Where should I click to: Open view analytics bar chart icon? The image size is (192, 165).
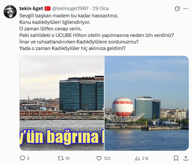(x=137, y=158)
